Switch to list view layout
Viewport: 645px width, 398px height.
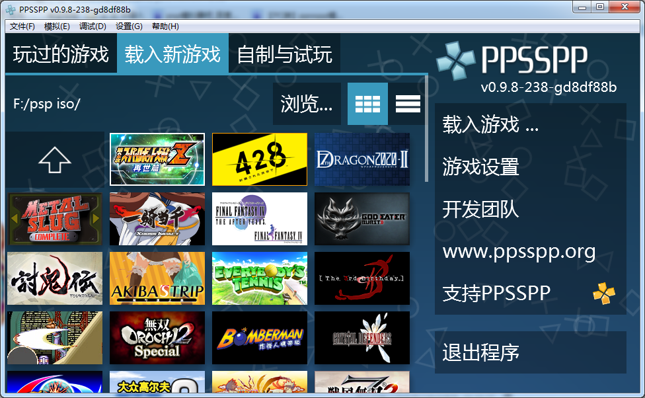tap(407, 104)
